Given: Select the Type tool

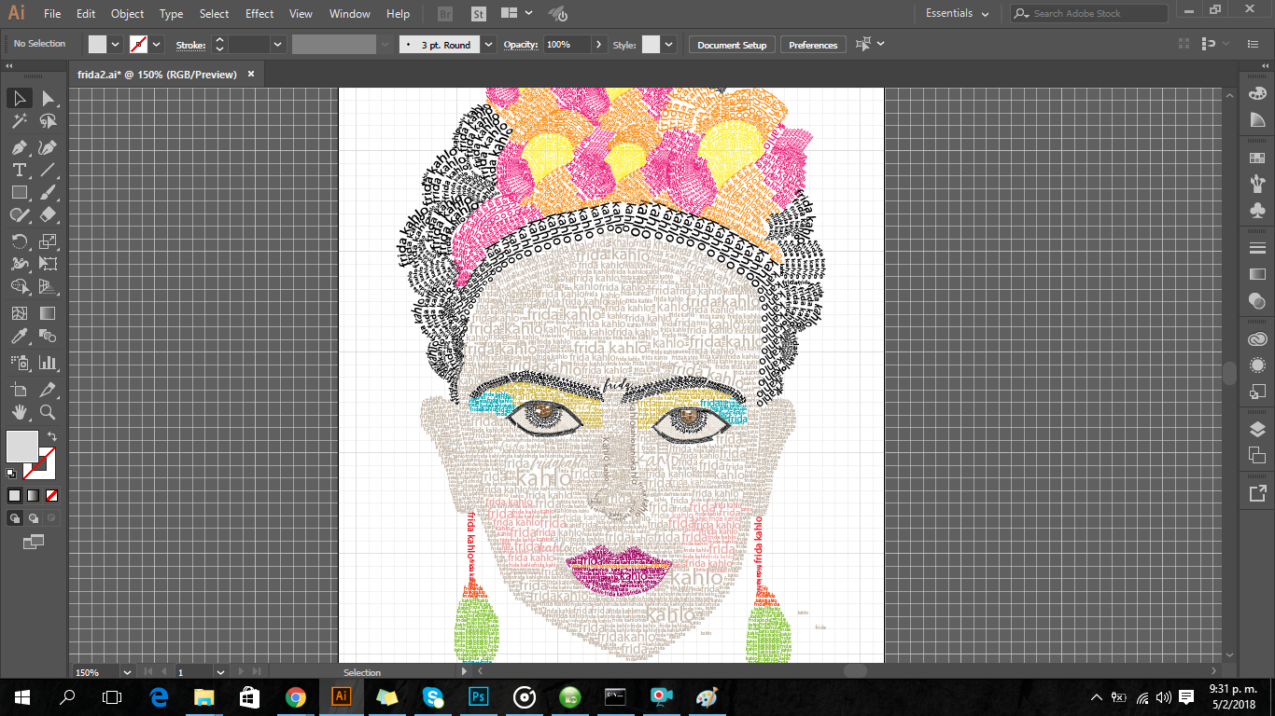Looking at the screenshot, I should pyautogui.click(x=19, y=170).
